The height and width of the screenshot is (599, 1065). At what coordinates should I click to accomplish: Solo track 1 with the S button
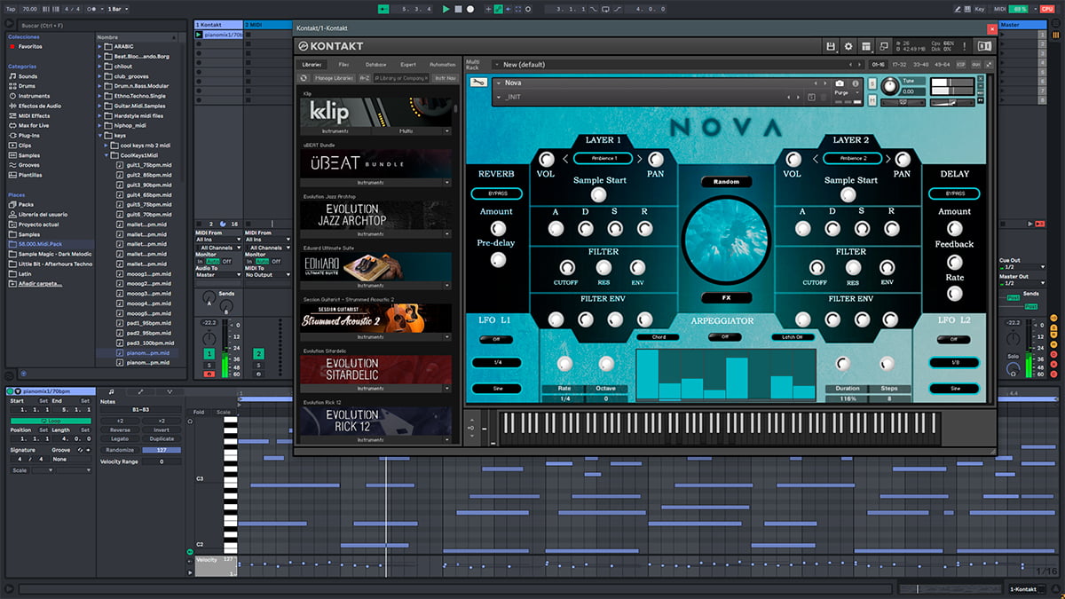point(209,365)
